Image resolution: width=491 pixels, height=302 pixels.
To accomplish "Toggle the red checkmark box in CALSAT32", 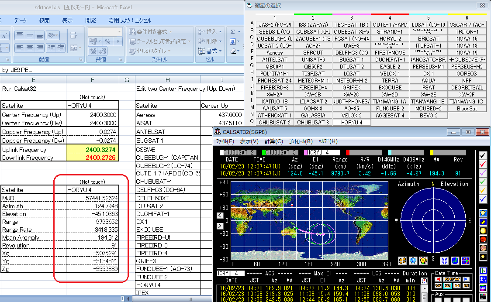I will [x=483, y=164].
